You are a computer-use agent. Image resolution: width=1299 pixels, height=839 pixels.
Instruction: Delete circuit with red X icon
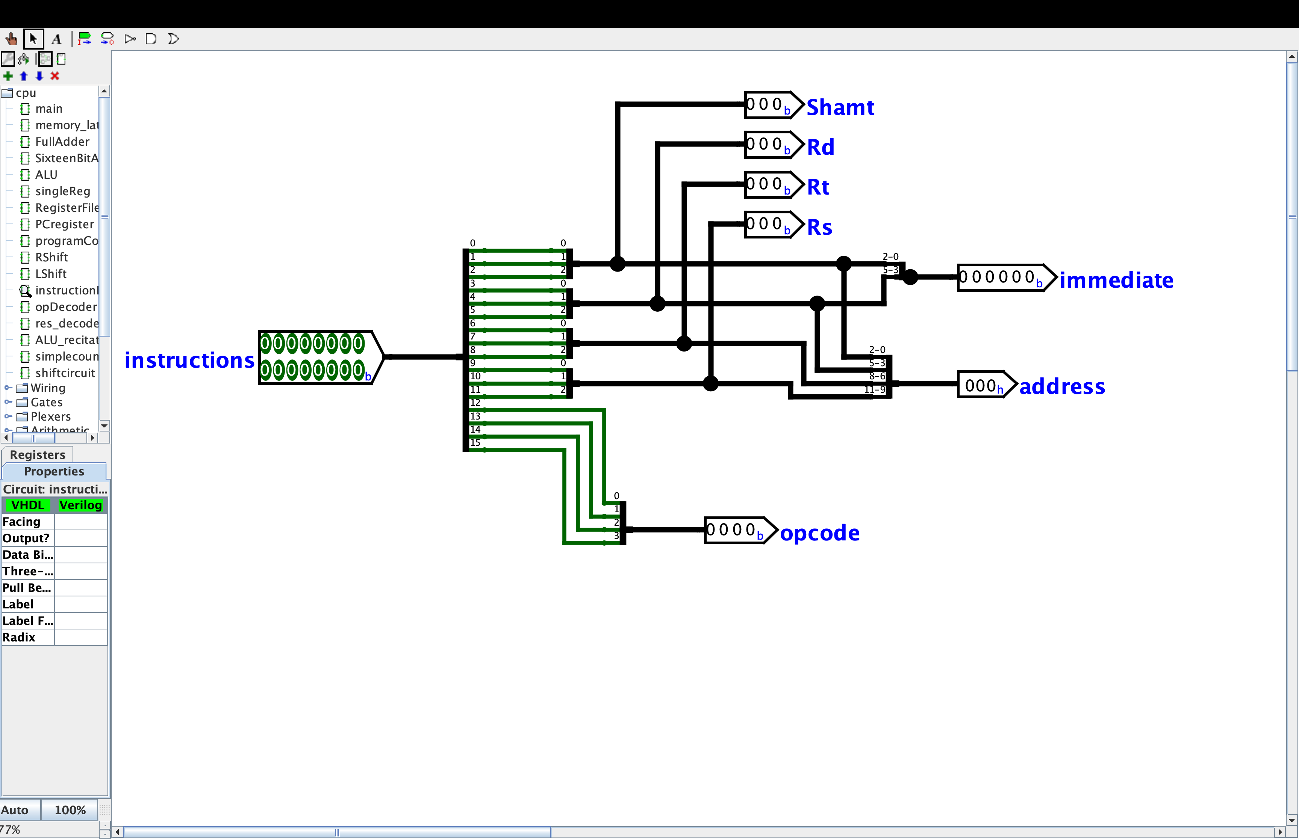click(55, 76)
